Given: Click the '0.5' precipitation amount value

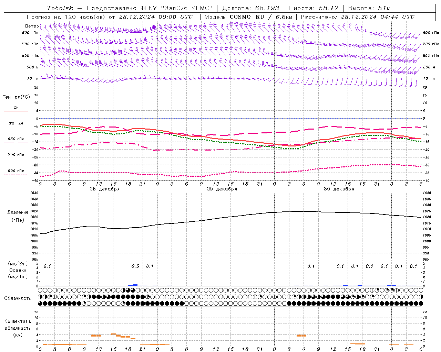Looking at the screenshot, I should (135, 266).
